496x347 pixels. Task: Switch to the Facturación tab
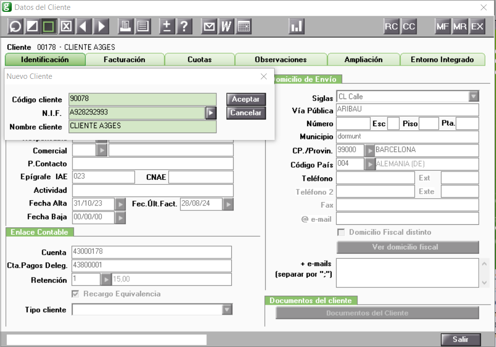(x=124, y=60)
